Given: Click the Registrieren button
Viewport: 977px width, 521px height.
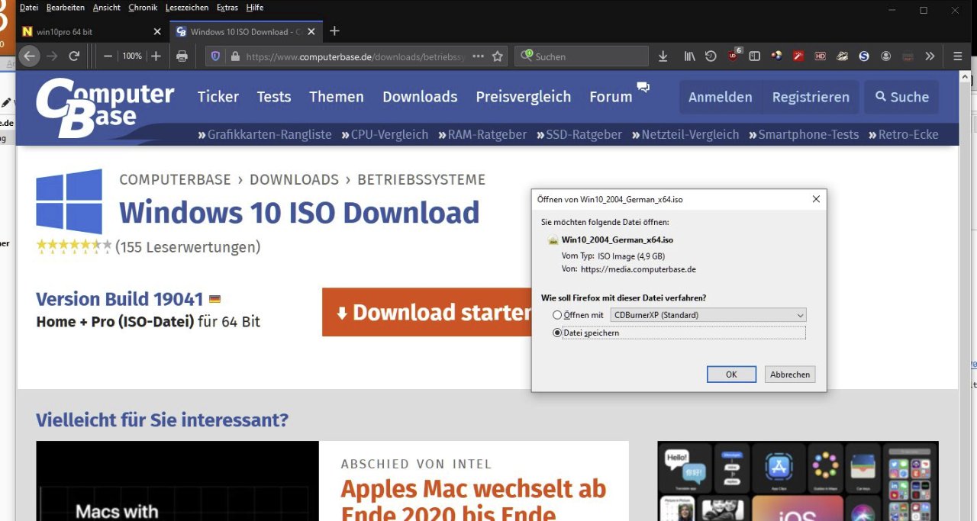Looking at the screenshot, I should pyautogui.click(x=811, y=97).
